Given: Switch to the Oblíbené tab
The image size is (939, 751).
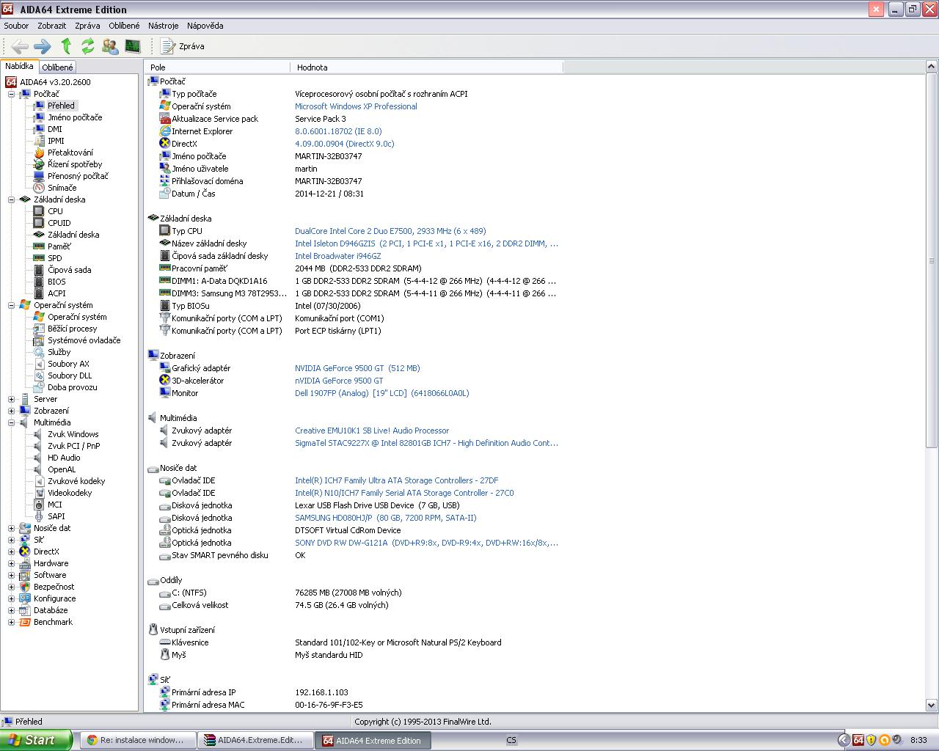Looking at the screenshot, I should tap(57, 67).
